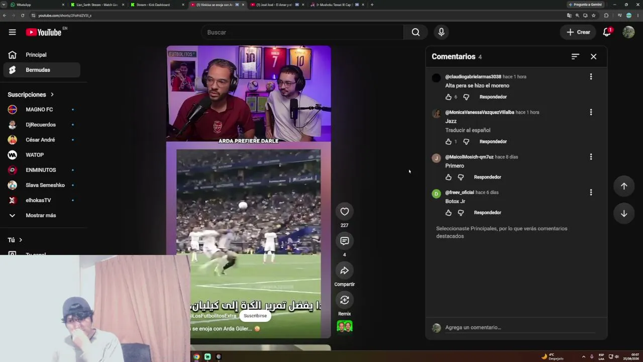Reply to the "Jazz" comment
Screen dimensions: 643x362
[493, 142]
